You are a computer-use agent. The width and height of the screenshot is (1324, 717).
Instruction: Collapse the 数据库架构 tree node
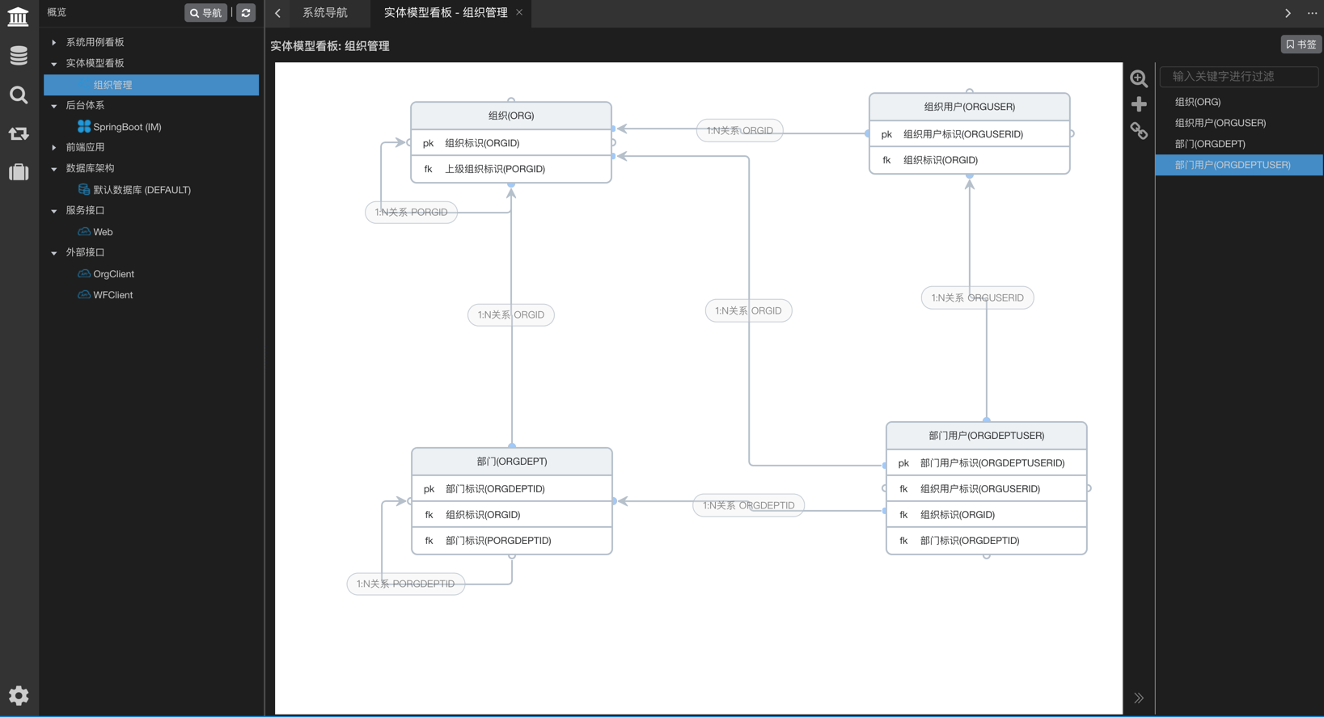(x=54, y=168)
